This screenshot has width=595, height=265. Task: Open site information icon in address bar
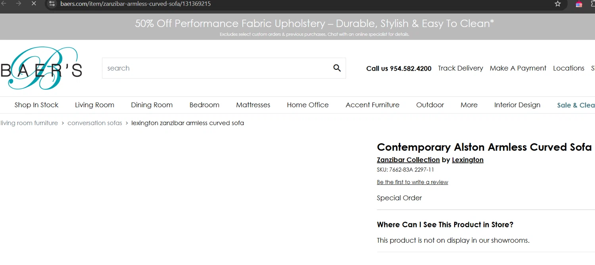point(52,4)
